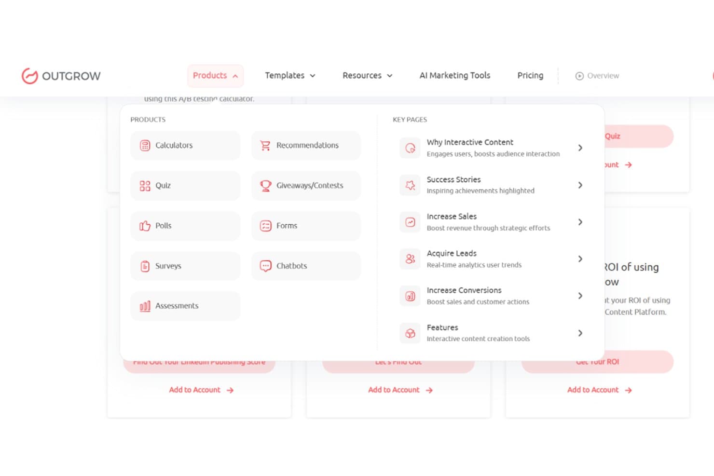Click the Success Stories icon
714x476 pixels.
click(x=410, y=185)
